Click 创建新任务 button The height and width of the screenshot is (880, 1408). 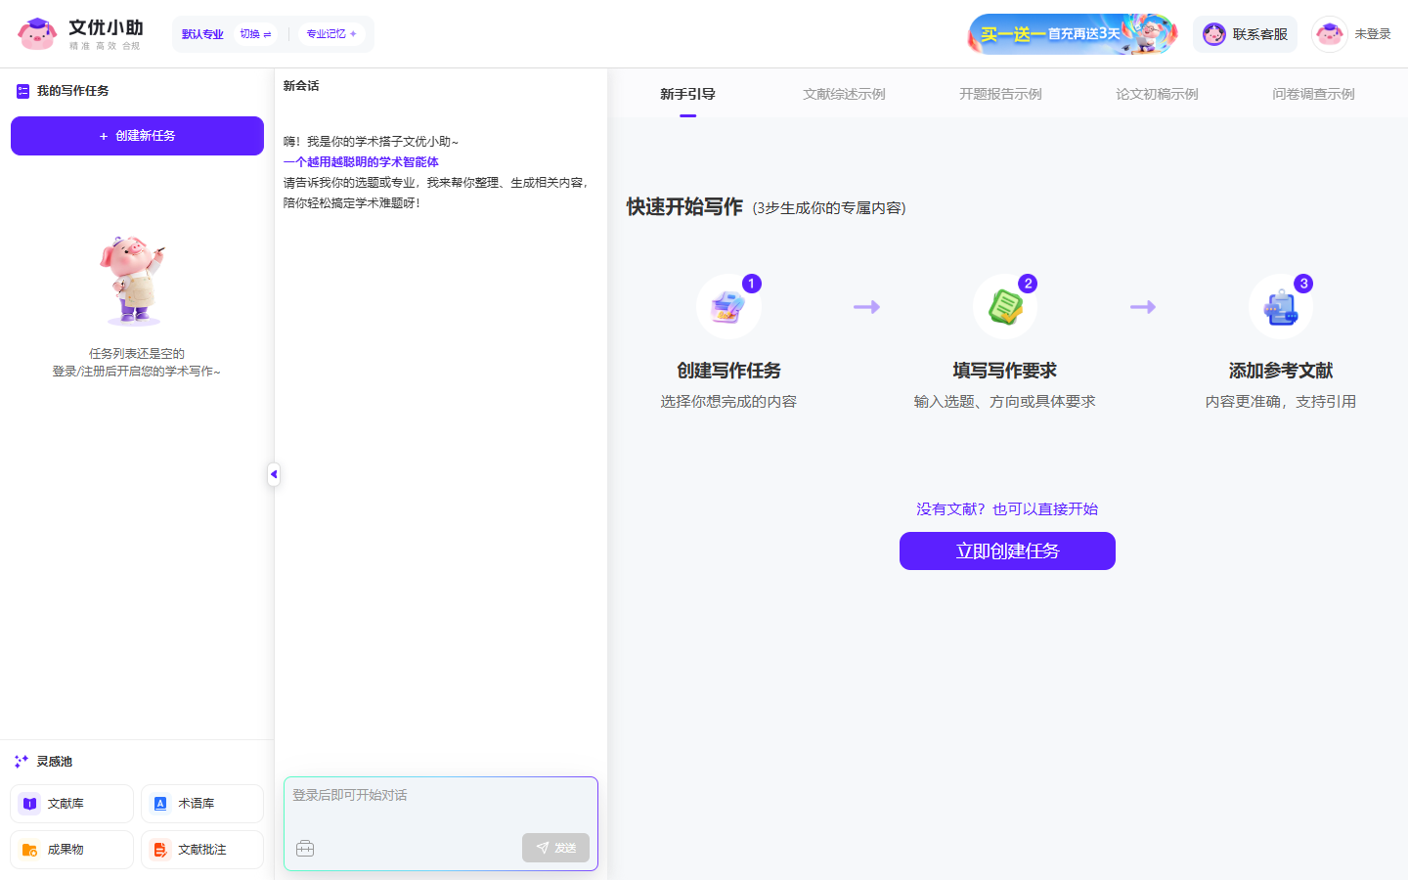[137, 136]
